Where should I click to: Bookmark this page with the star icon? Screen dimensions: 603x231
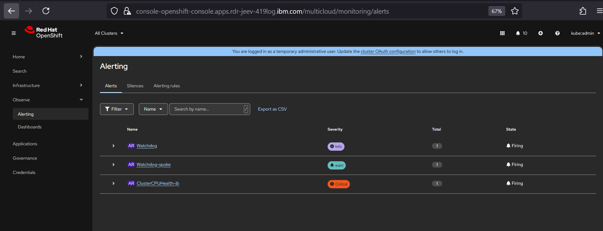coord(515,11)
